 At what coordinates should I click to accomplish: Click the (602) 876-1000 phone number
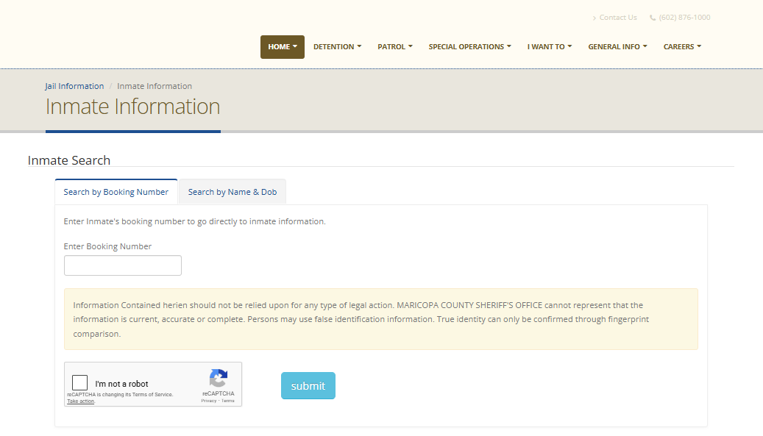[x=684, y=18]
